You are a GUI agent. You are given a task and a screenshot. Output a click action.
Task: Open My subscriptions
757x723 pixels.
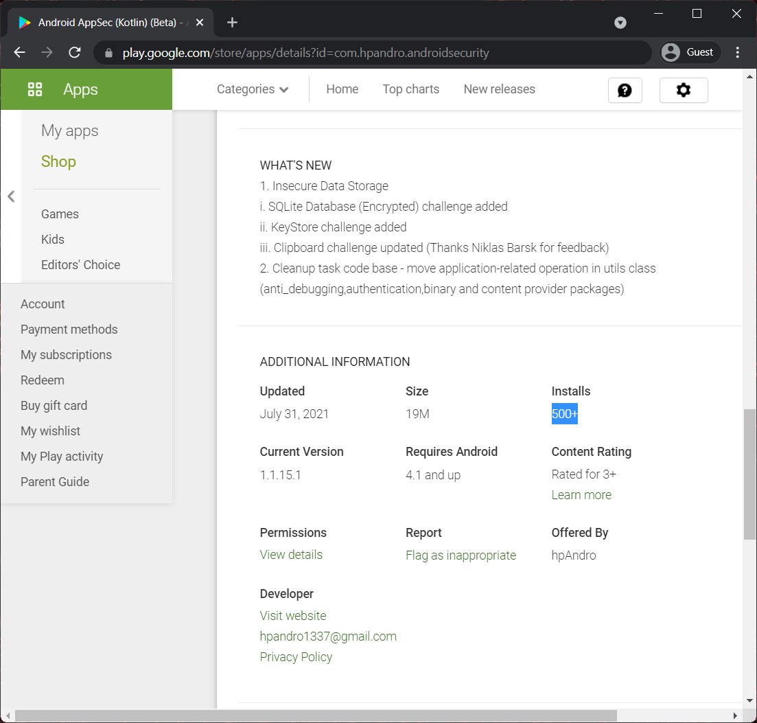click(x=66, y=355)
